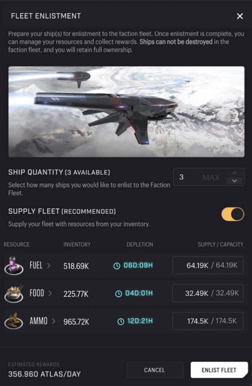Image resolution: width=252 pixels, height=386 pixels.
Task: Expand the Fuel resource chevron
Action: (x=49, y=265)
